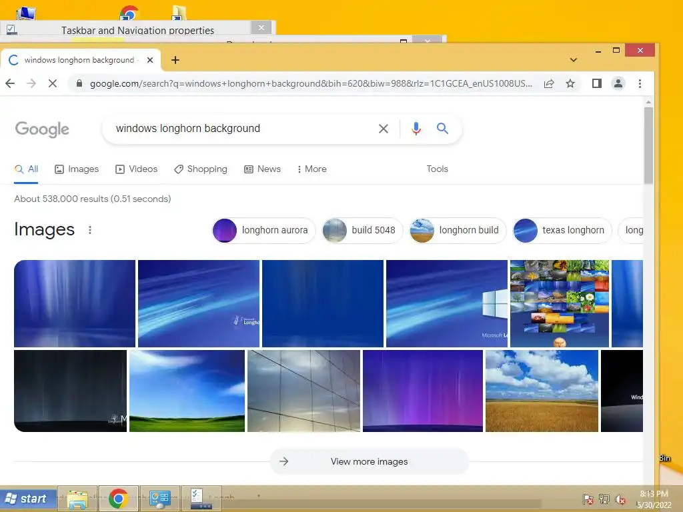
Task: Click the forward navigation arrow
Action: [x=31, y=83]
